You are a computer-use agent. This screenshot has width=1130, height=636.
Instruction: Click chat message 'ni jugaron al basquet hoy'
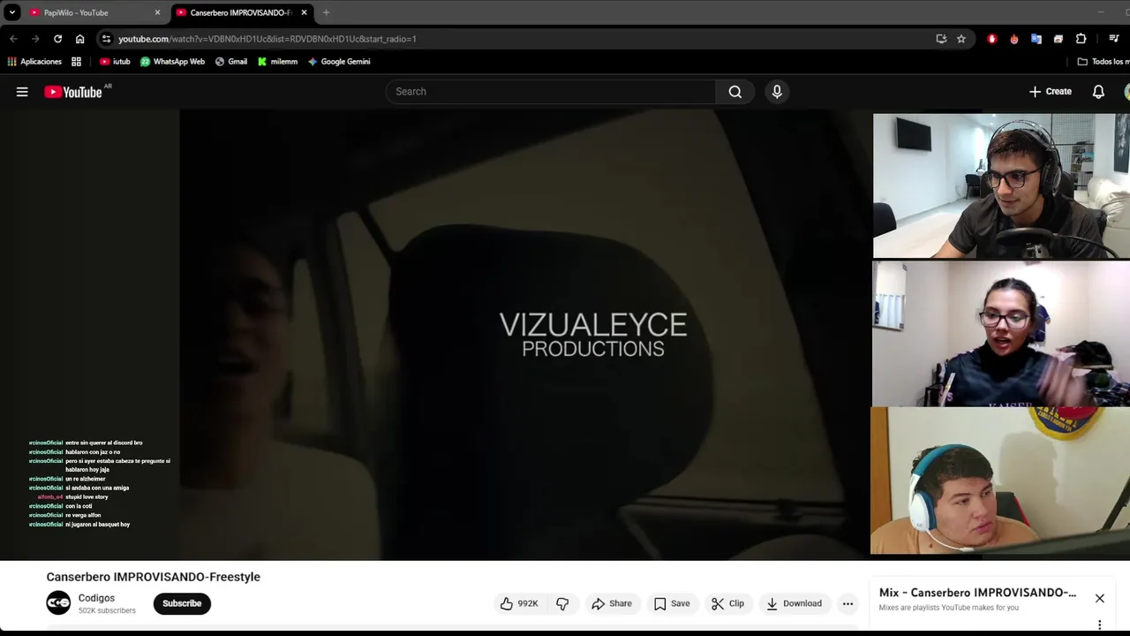click(97, 525)
